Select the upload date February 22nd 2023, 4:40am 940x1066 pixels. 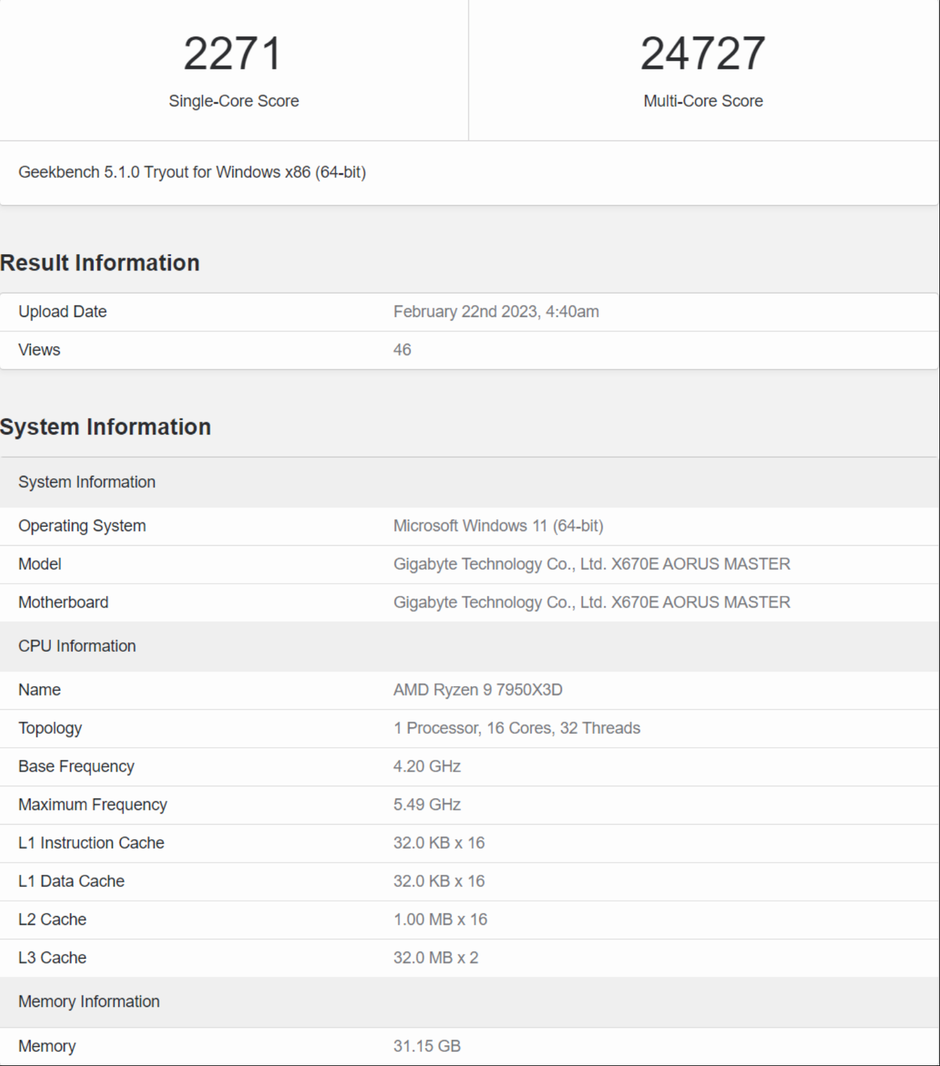[x=496, y=312]
